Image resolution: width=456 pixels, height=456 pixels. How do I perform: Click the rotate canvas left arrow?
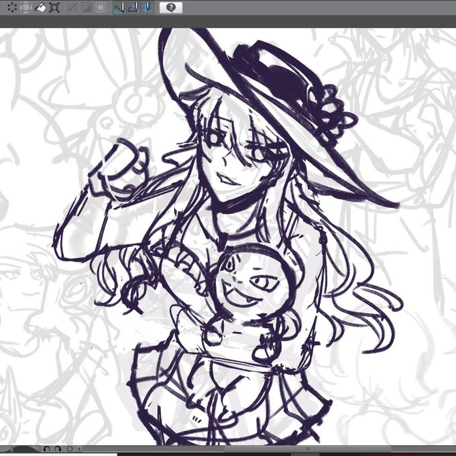point(46,449)
